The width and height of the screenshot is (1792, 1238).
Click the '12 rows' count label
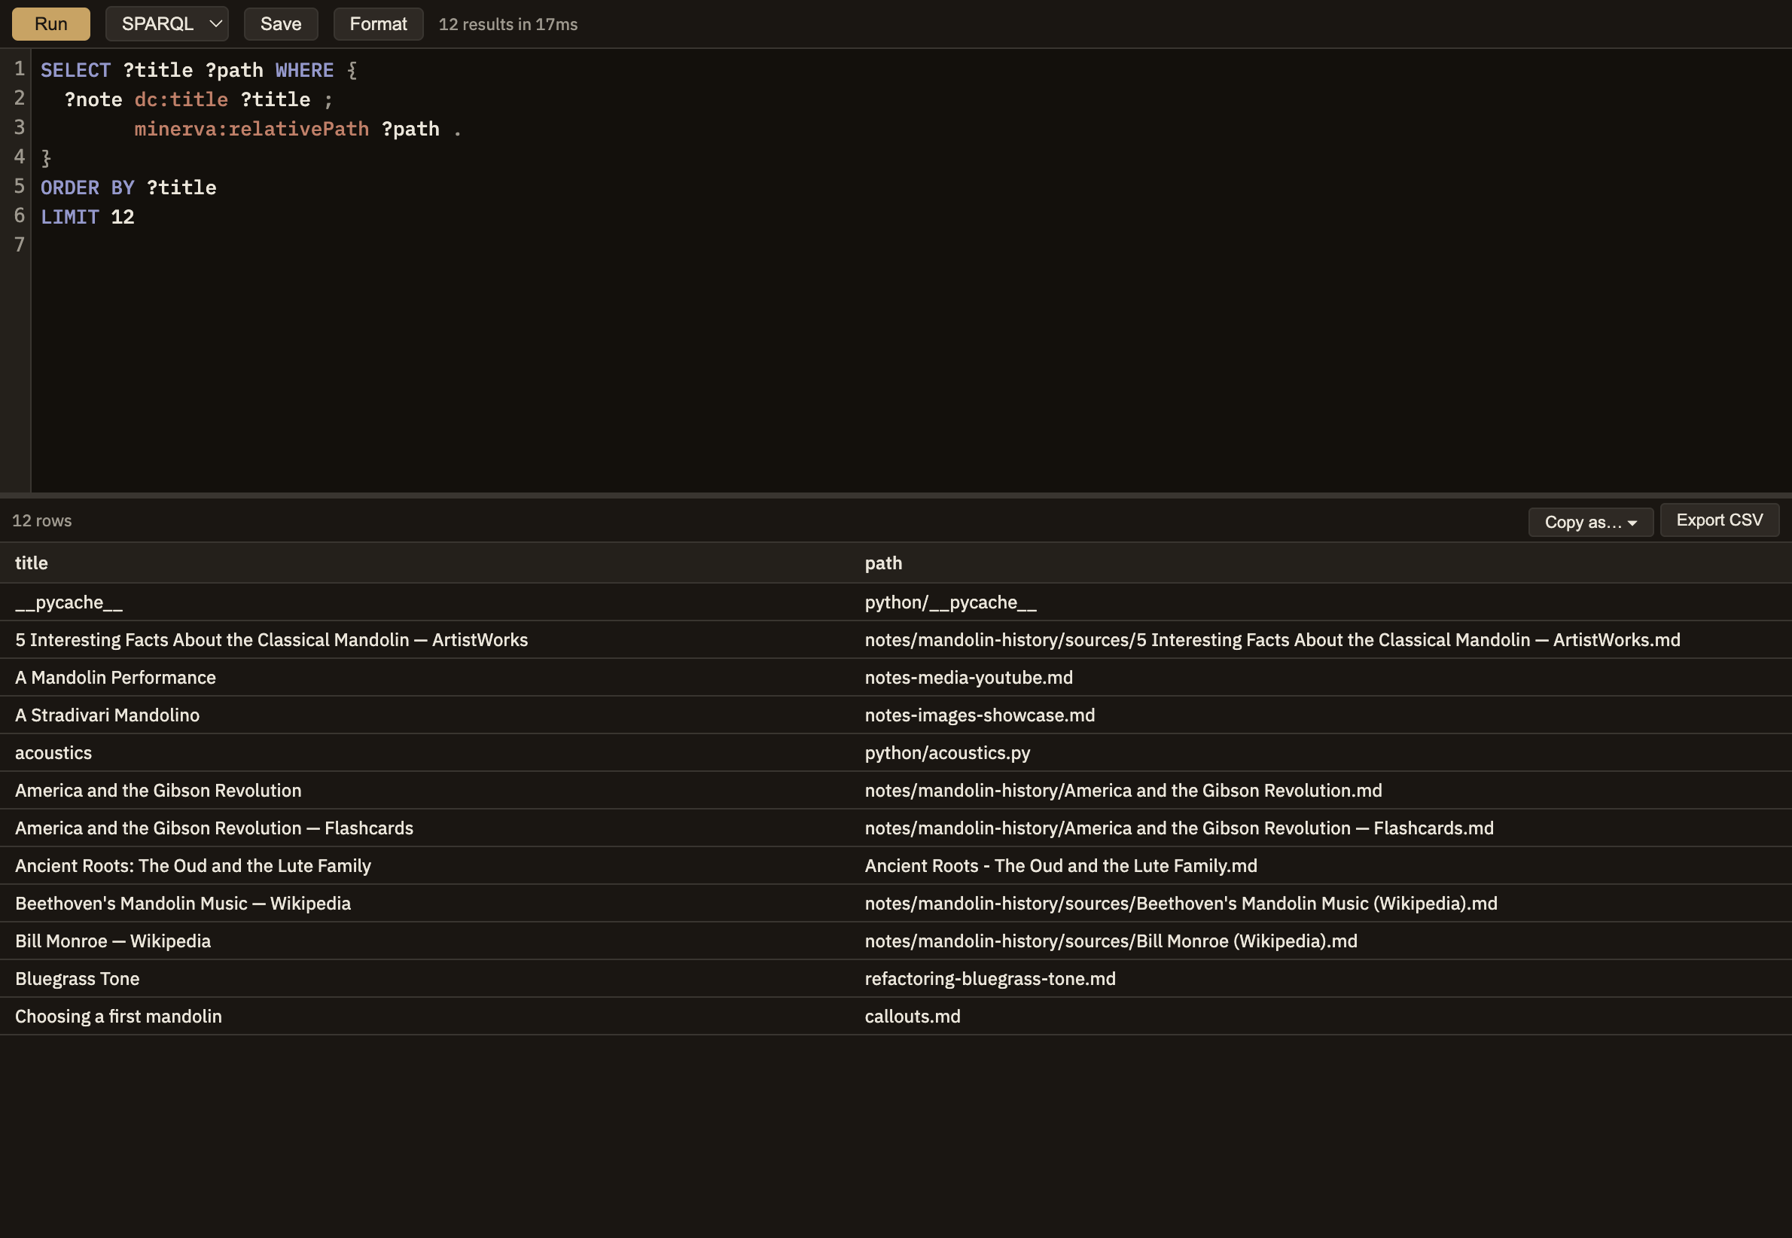tap(42, 520)
